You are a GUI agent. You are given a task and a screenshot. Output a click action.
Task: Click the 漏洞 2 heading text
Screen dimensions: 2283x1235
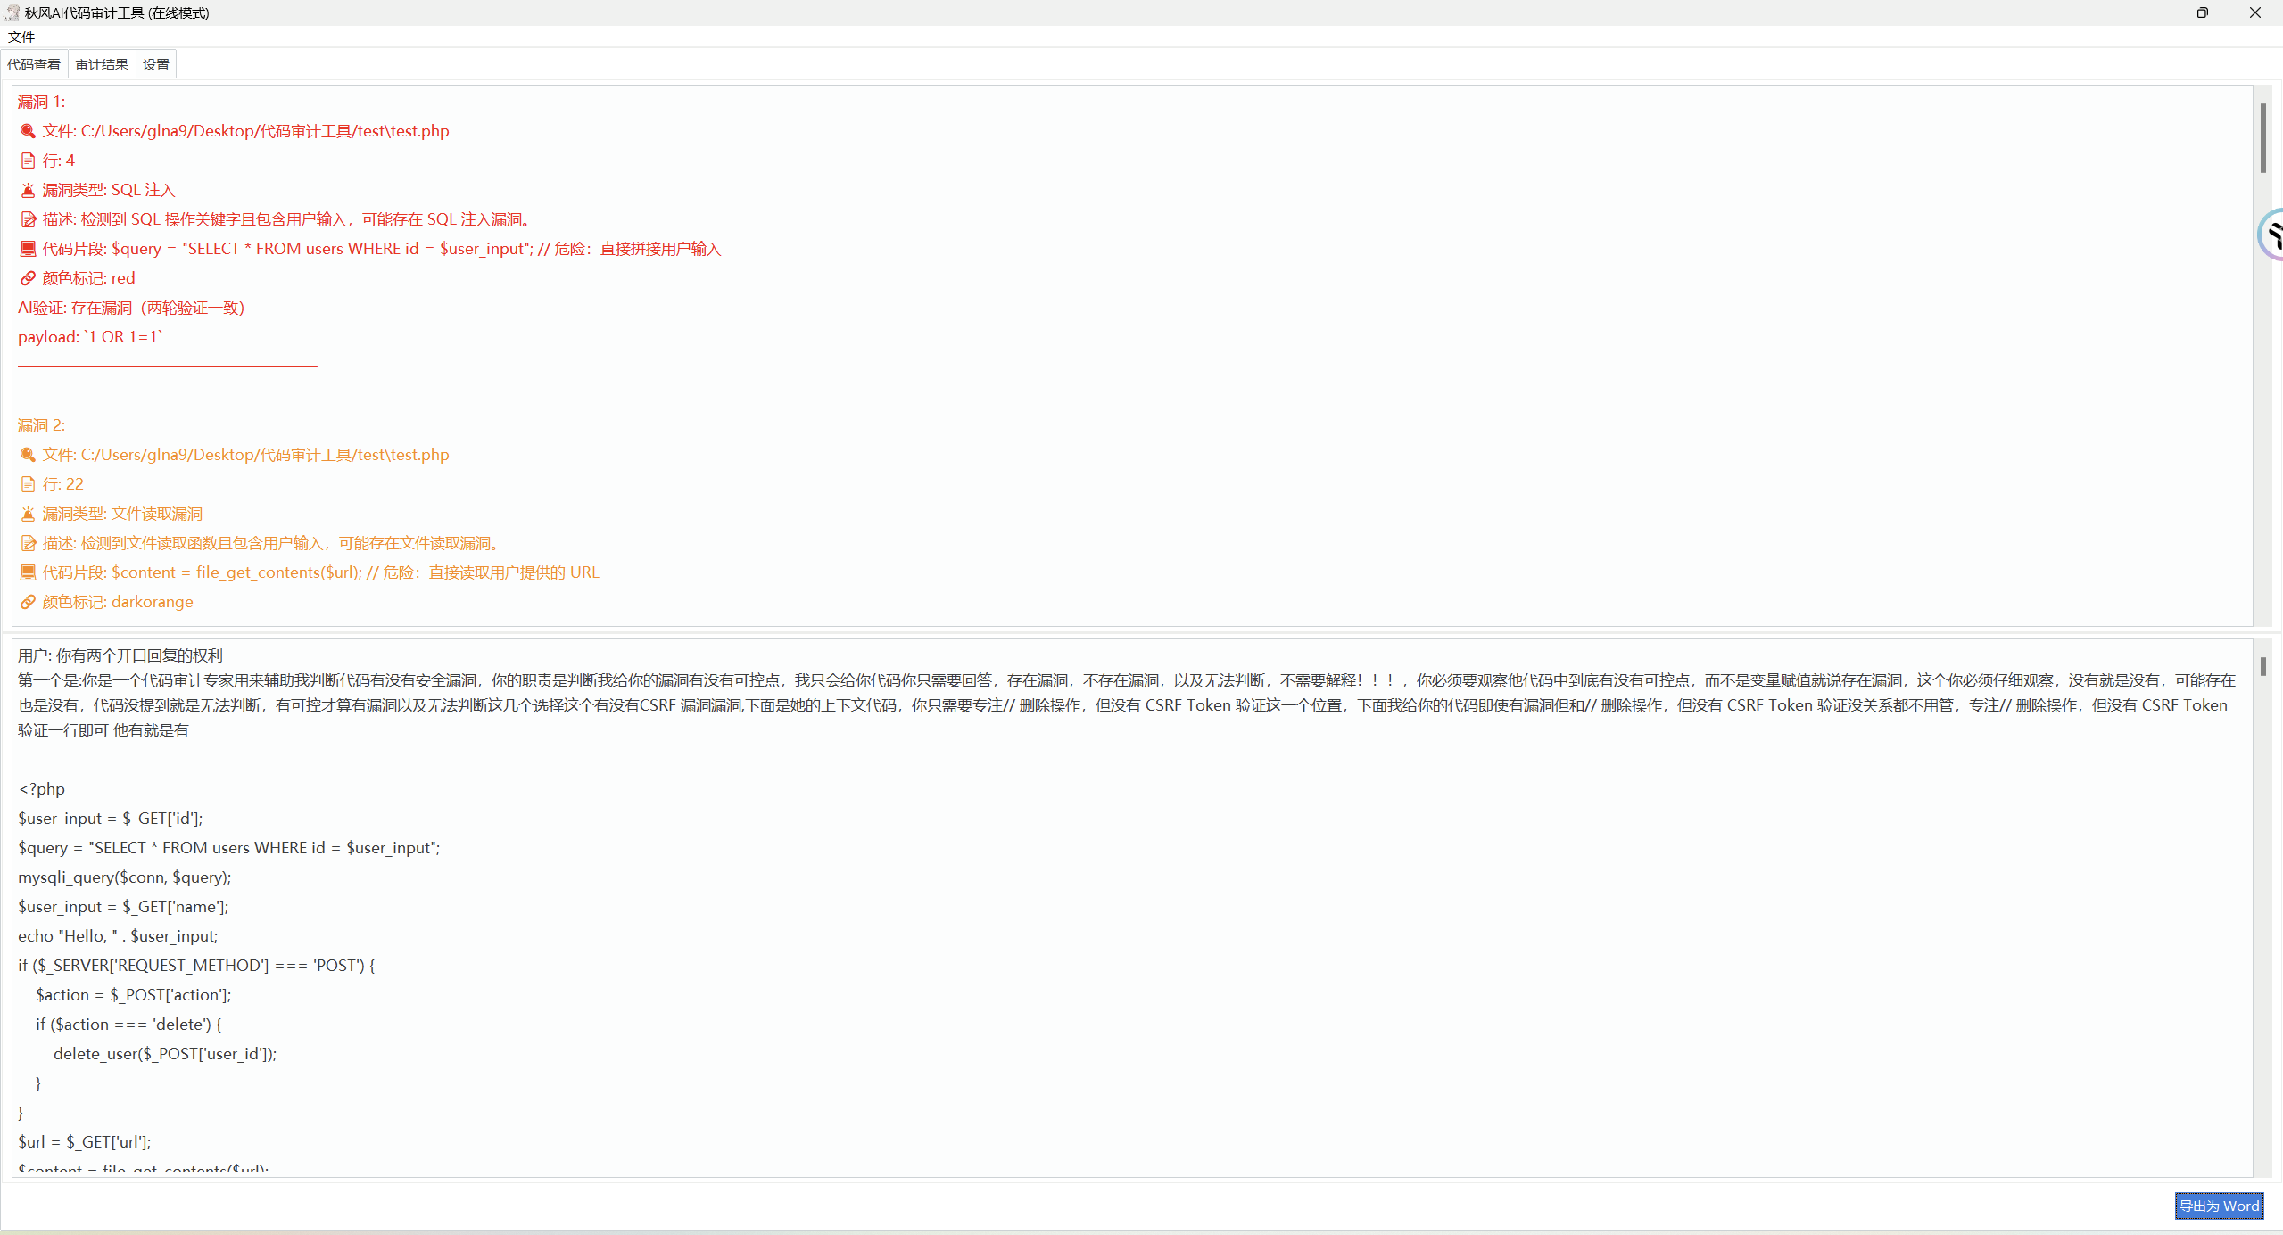pos(41,425)
